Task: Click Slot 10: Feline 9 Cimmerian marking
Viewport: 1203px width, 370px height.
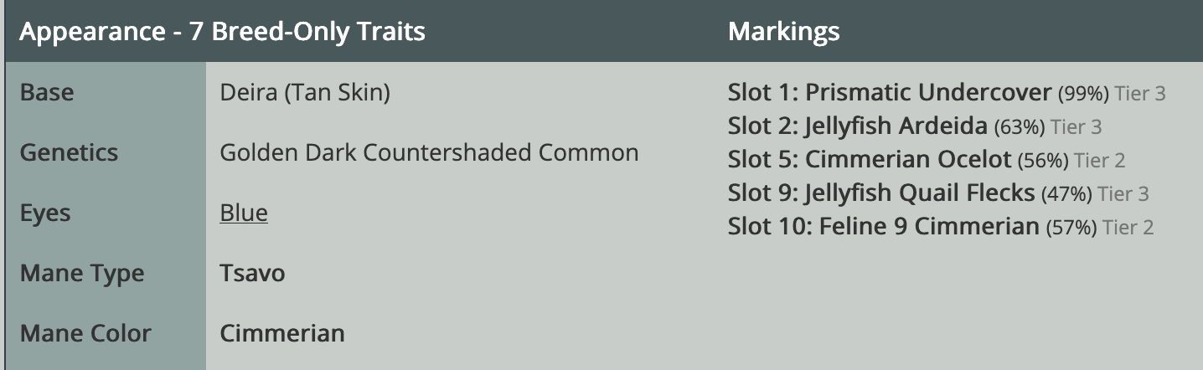Action: (884, 226)
